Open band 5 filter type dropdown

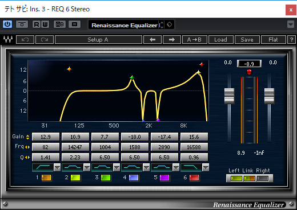point(176,167)
